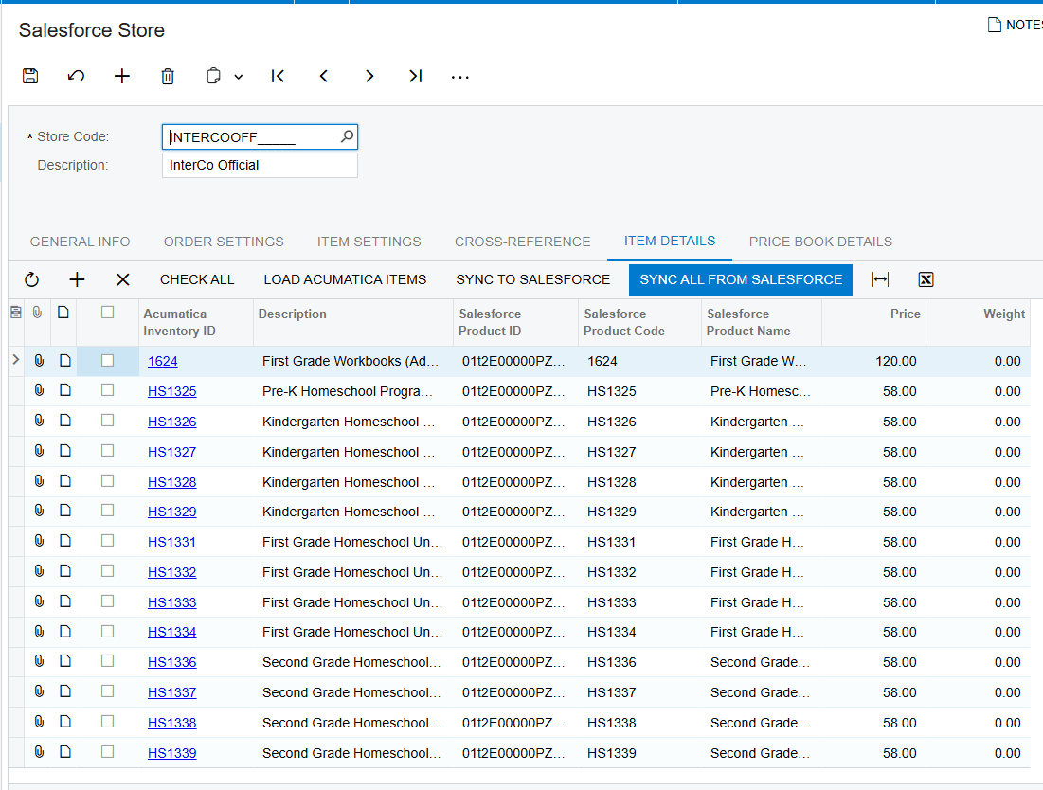Select the 120.00 price cell
Screen dimensions: 1043x790
[x=873, y=361]
